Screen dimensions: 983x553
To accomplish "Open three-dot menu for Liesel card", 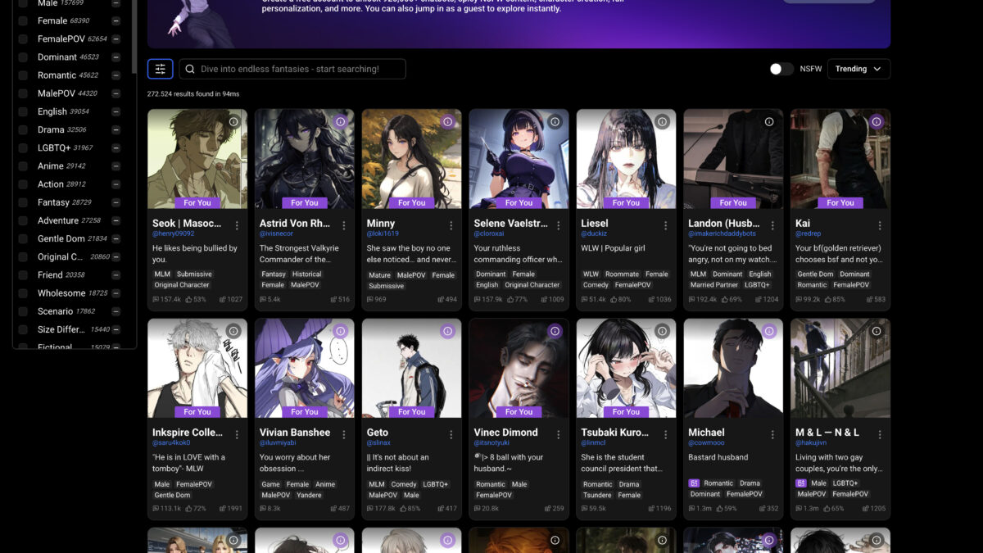I will pos(665,225).
